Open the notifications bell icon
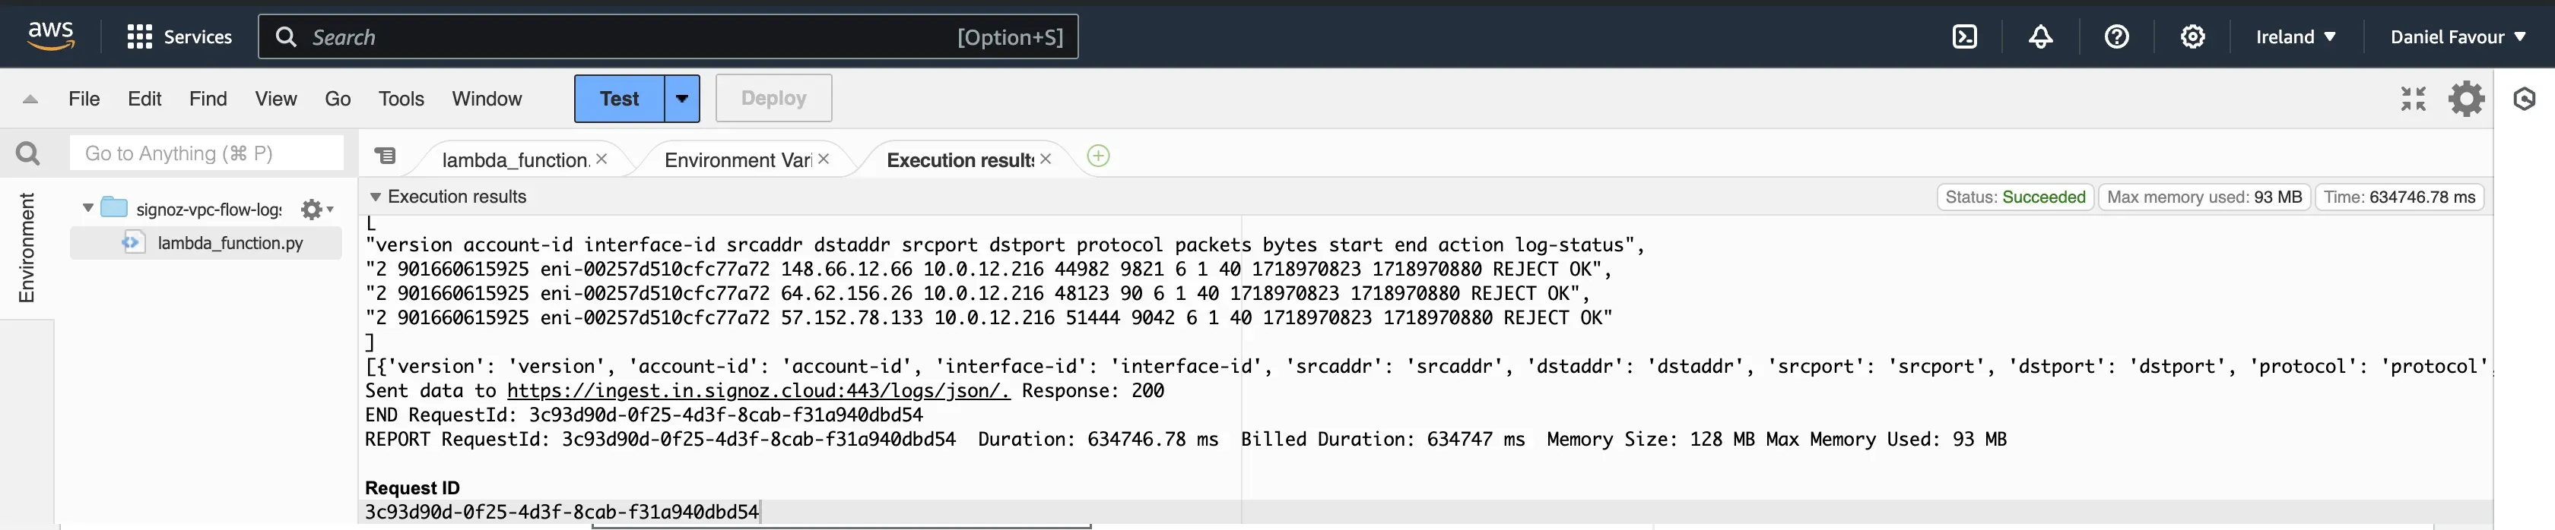This screenshot has width=2555, height=530. [2040, 36]
